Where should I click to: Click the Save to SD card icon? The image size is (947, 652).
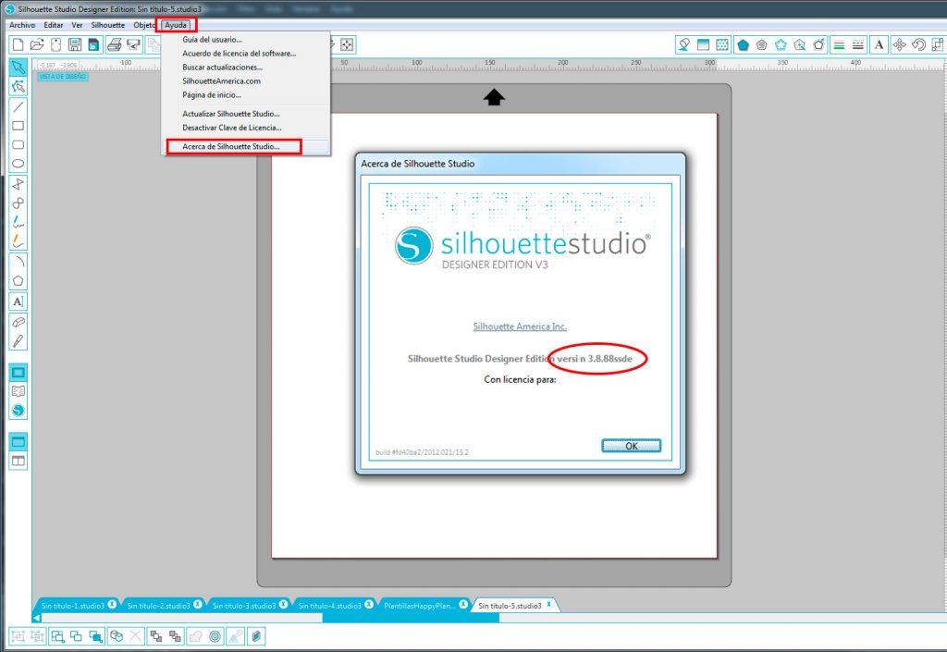[x=93, y=44]
